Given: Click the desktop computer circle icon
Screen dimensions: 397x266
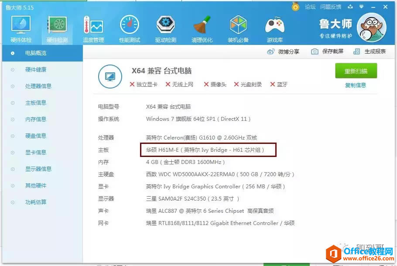Looking at the screenshot, I should [x=110, y=76].
